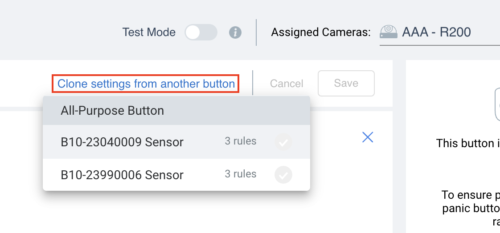
Task: Open the AAA - R200 camera dropdown
Action: 440,32
